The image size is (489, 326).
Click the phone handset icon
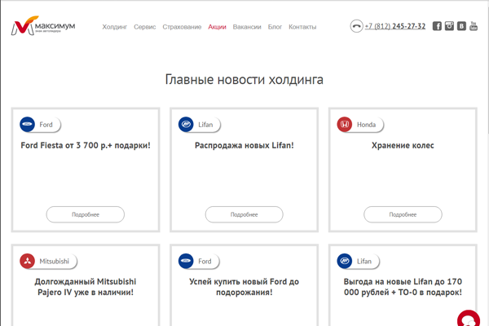pyautogui.click(x=356, y=26)
